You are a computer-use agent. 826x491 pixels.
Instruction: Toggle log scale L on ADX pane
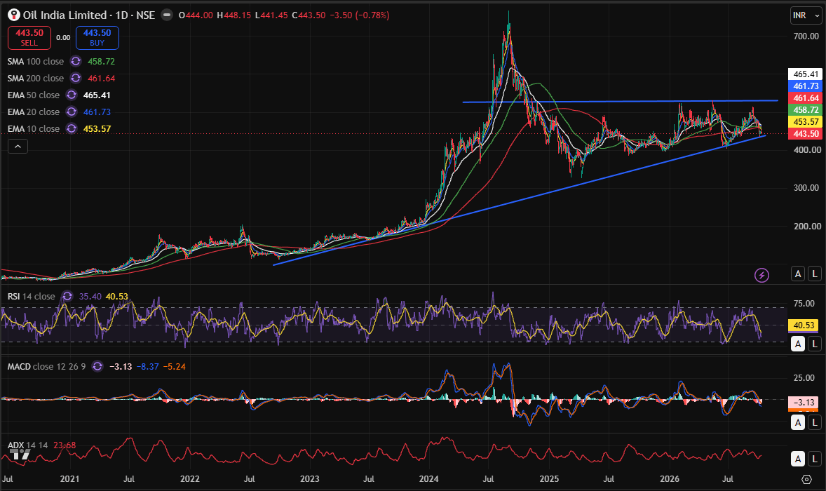tap(815, 459)
